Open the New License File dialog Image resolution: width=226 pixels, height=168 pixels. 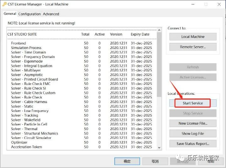(193, 123)
